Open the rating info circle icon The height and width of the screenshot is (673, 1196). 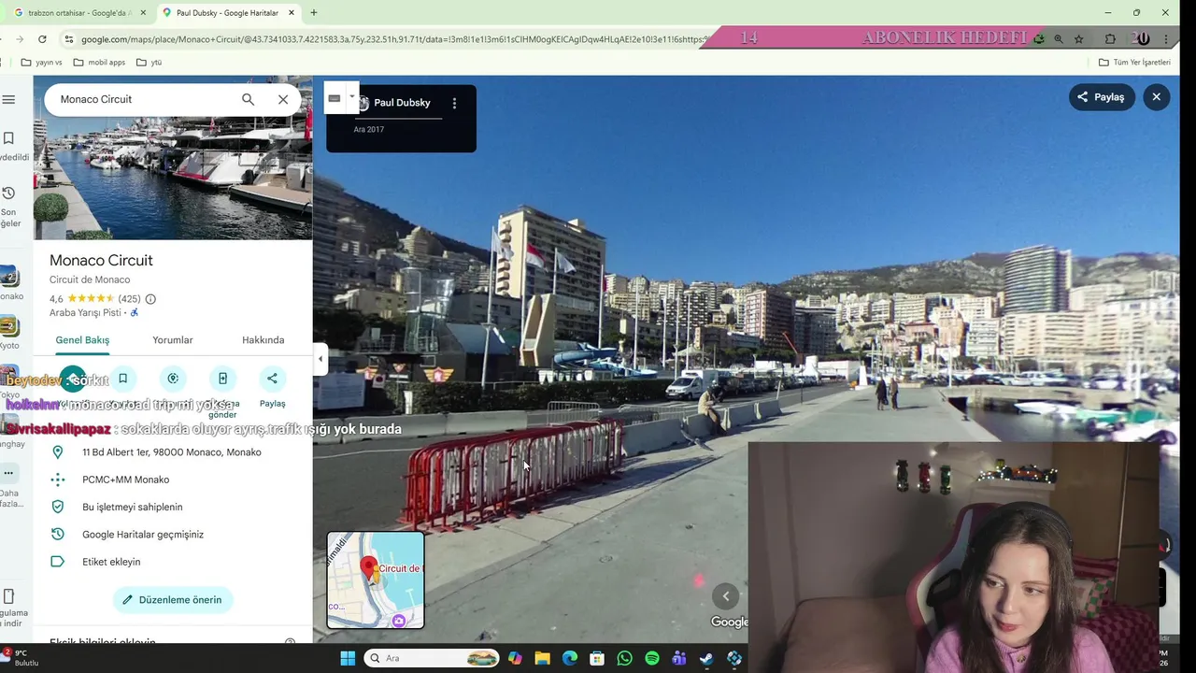pyautogui.click(x=150, y=299)
